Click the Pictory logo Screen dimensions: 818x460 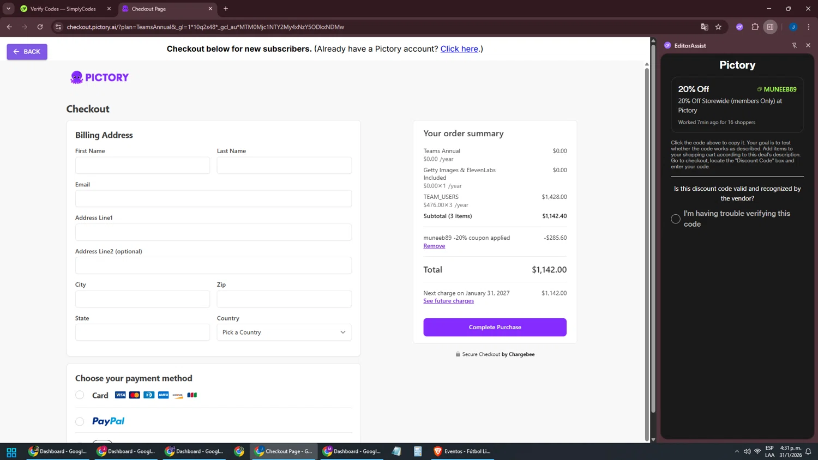click(x=100, y=77)
